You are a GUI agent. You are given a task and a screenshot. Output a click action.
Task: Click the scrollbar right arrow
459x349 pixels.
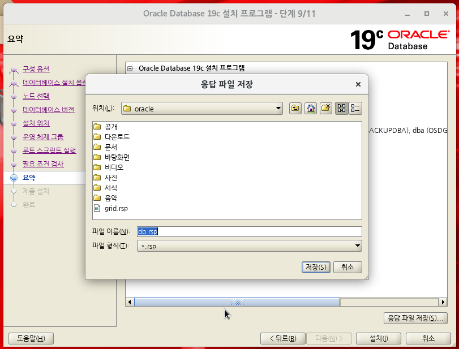(443, 302)
